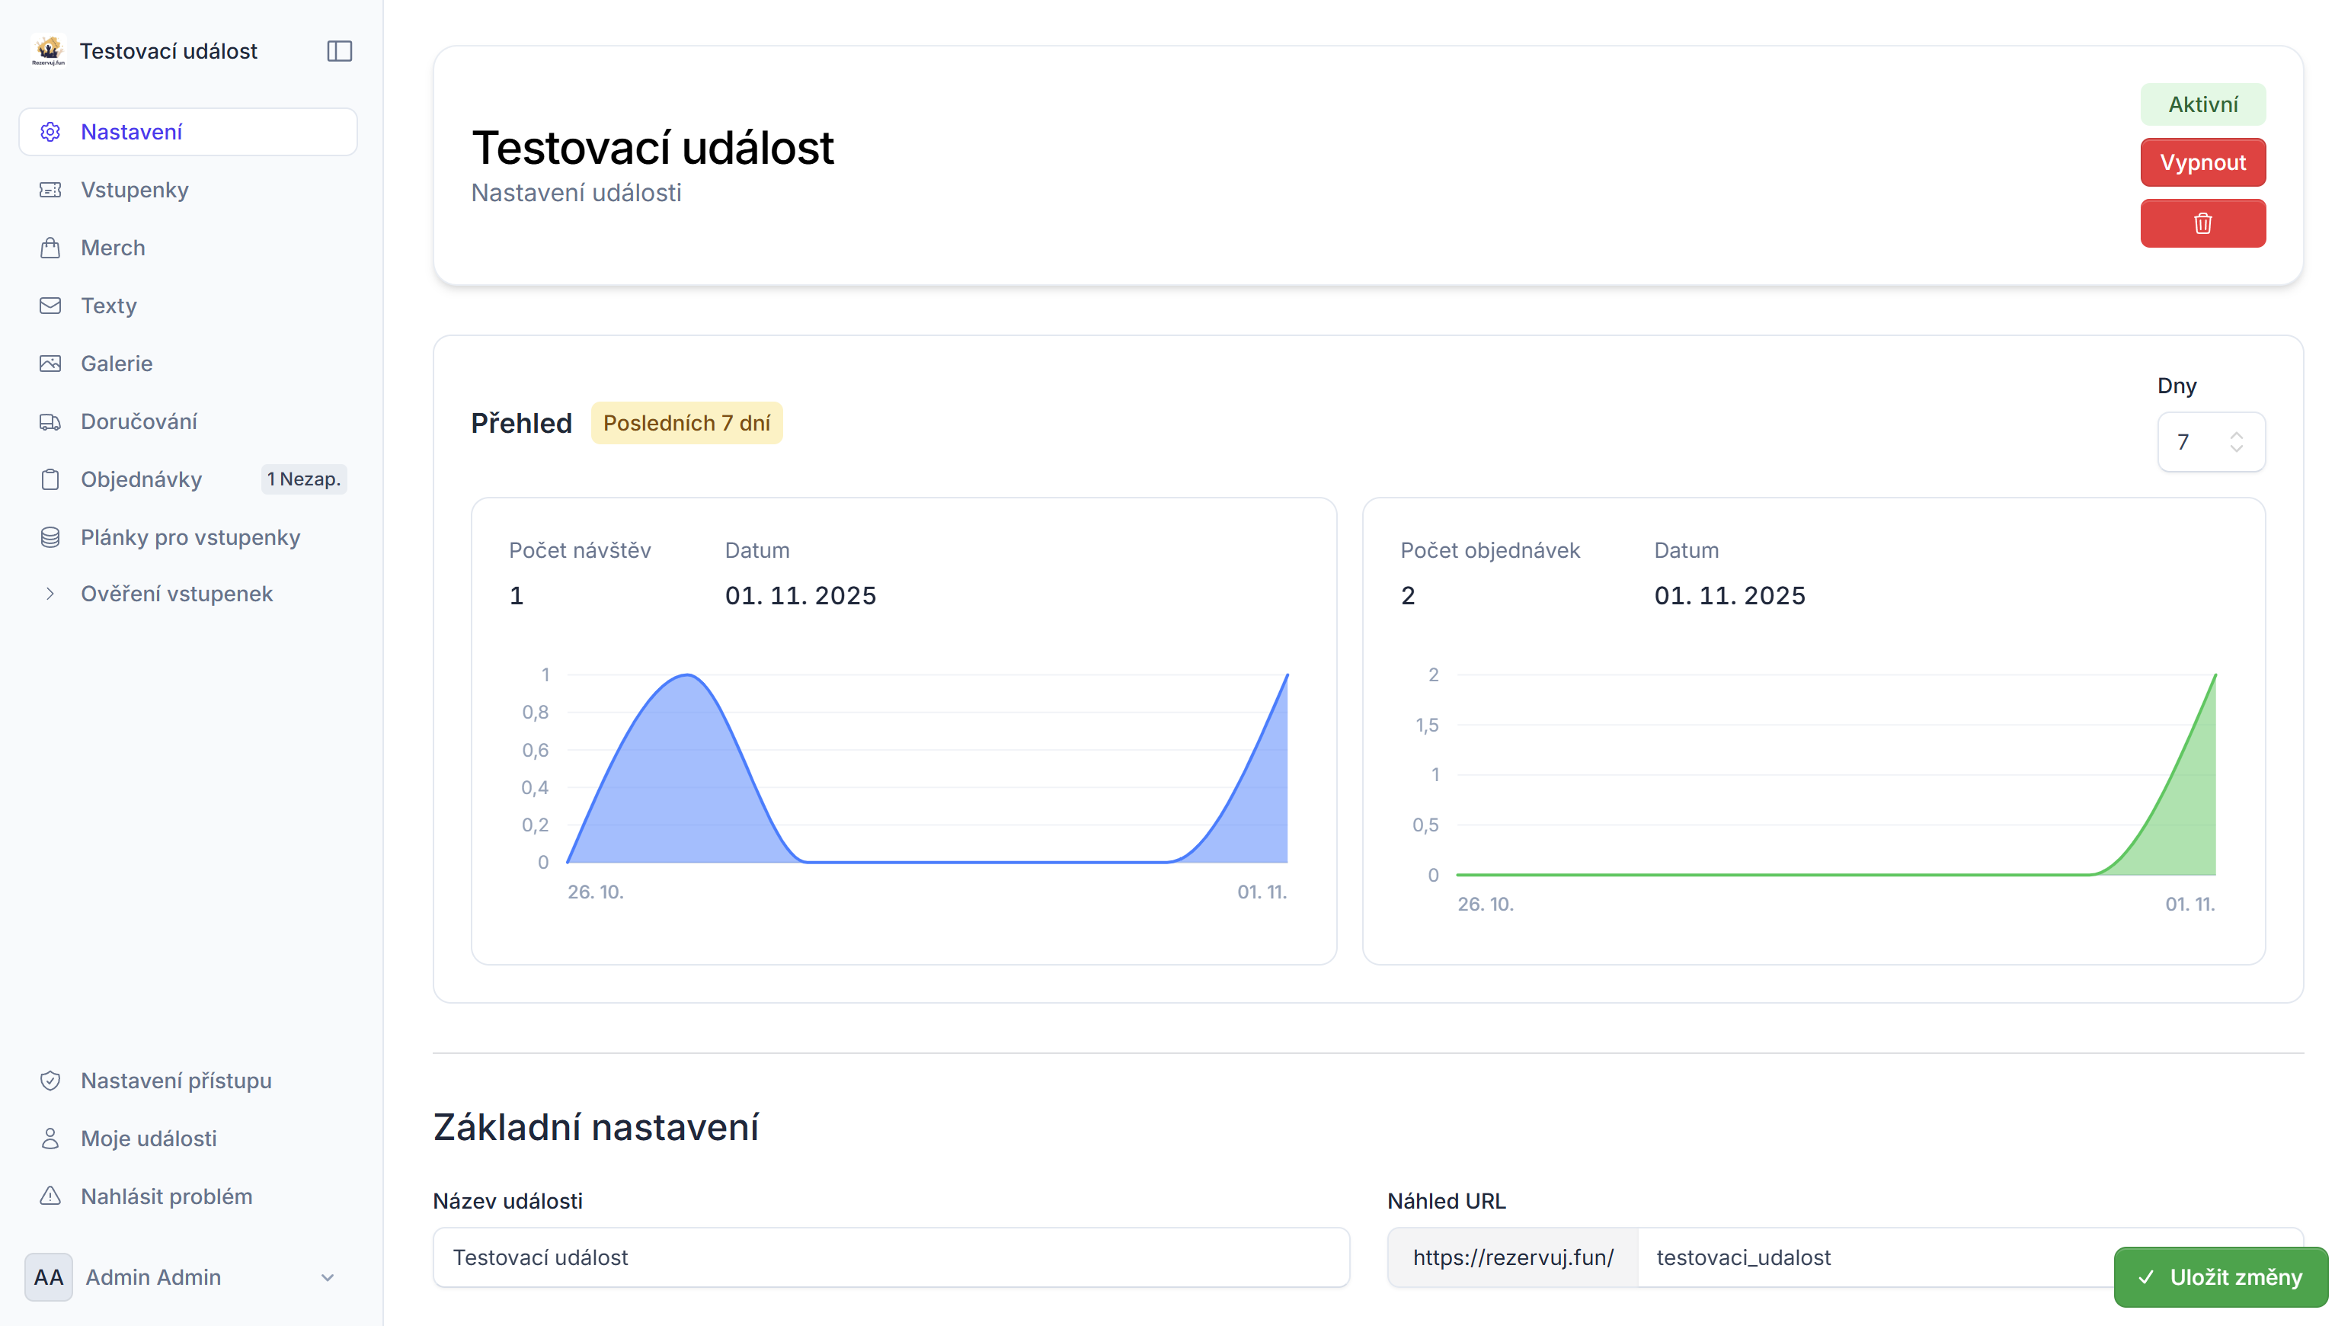Viewport: 2351px width, 1326px height.
Task: Click the Nastavení přístupu shield icon
Action: coord(50,1081)
